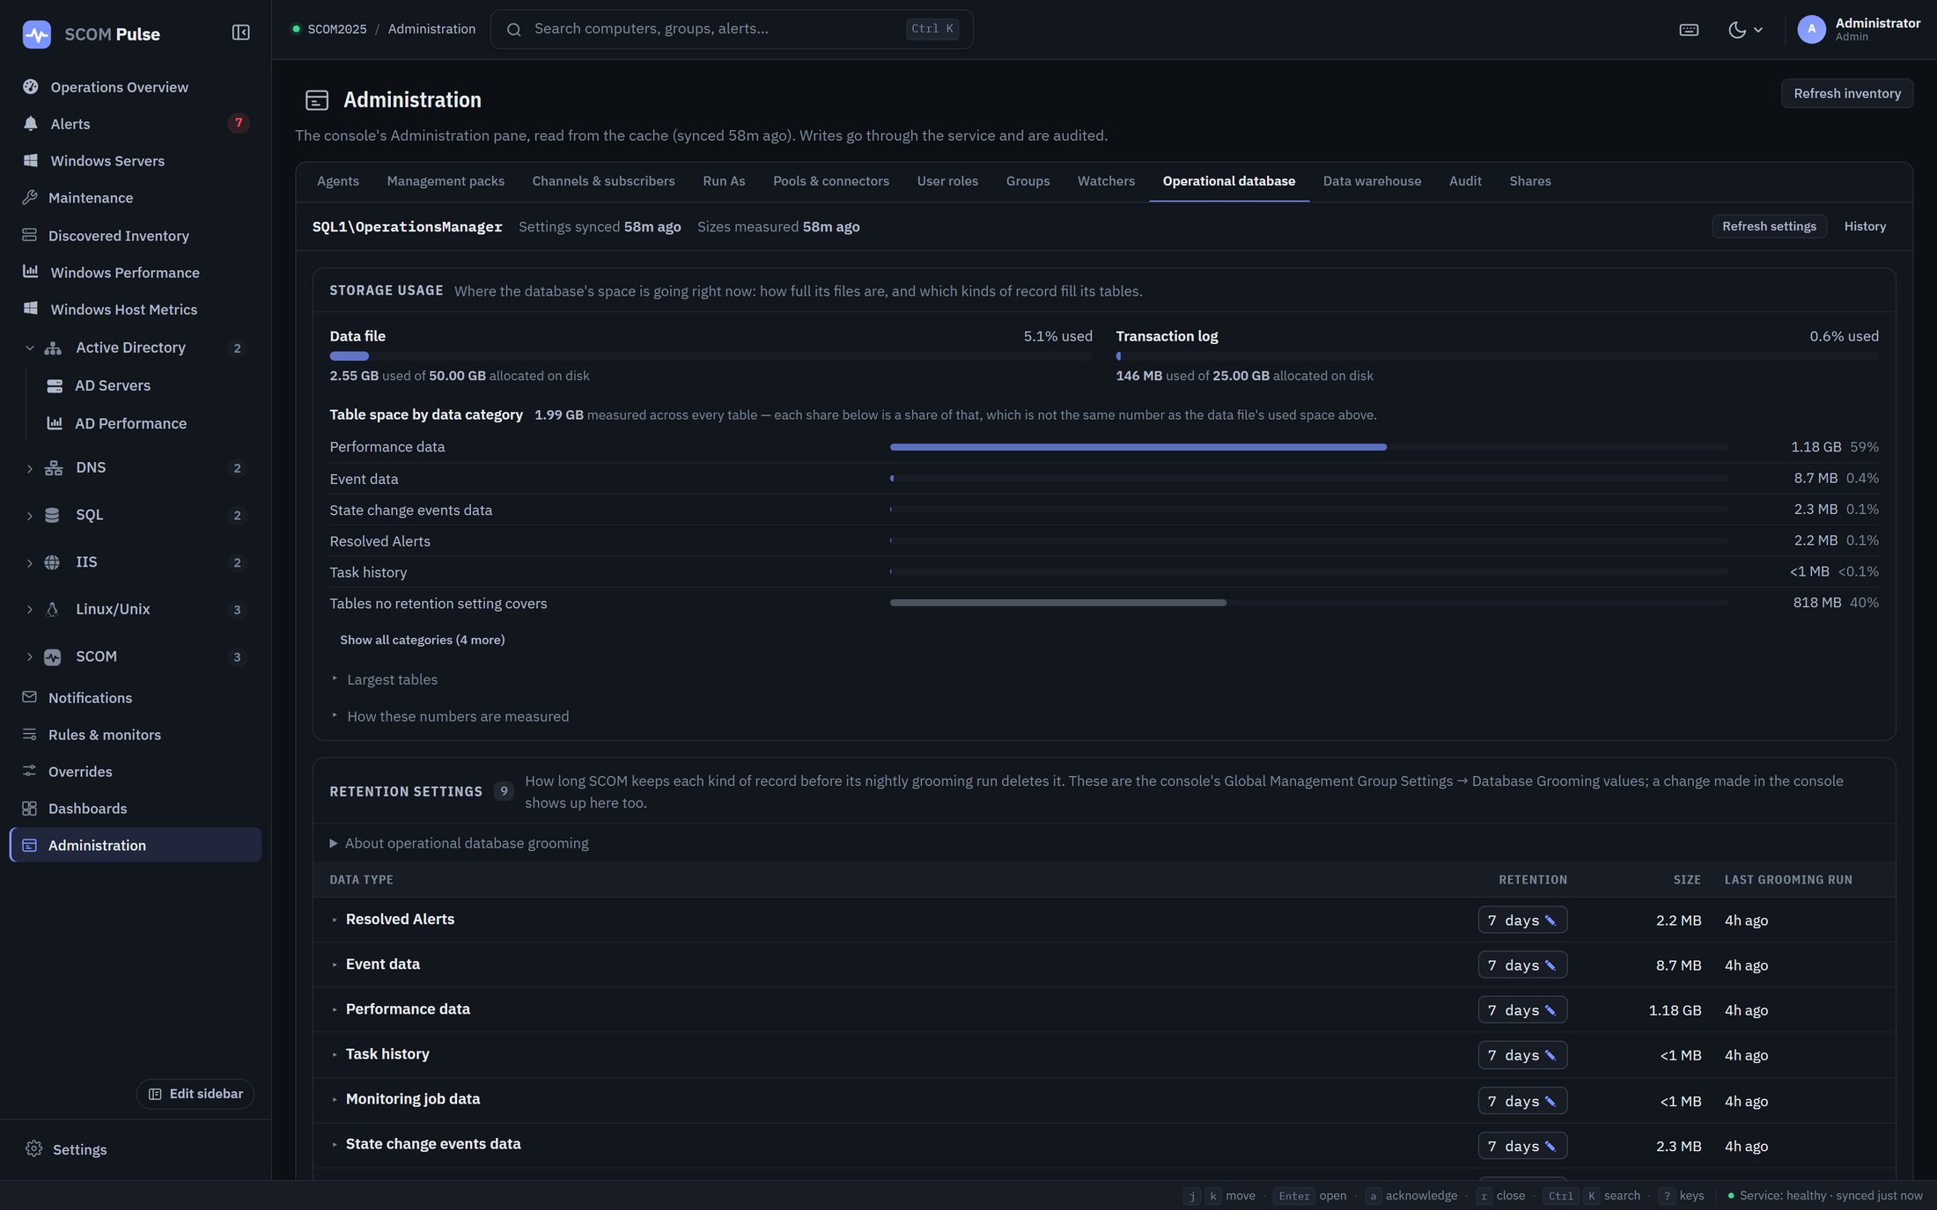Click the SCOM2025 breadcrumb

click(336, 29)
